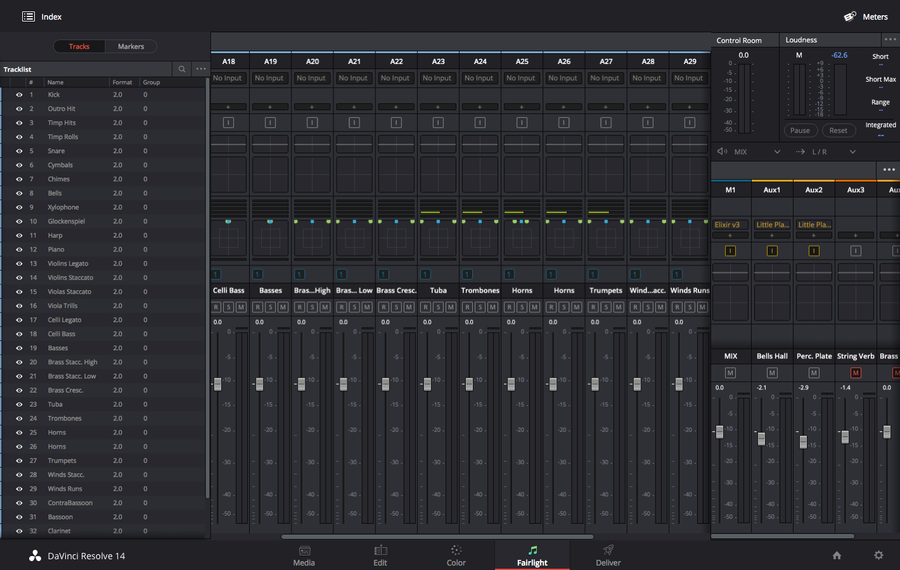The image size is (900, 570).
Task: Switch to the Tracks tab
Action: (x=79, y=46)
